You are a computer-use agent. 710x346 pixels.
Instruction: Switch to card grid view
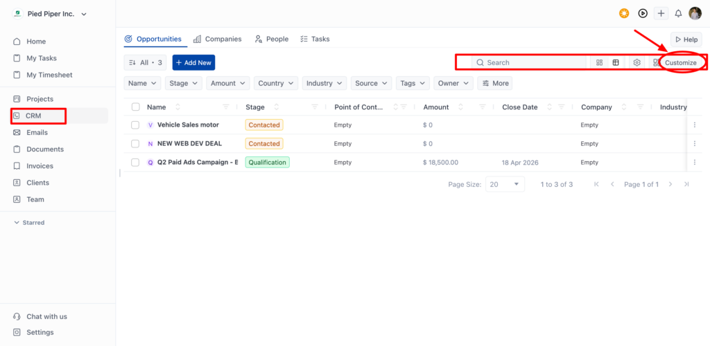600,63
